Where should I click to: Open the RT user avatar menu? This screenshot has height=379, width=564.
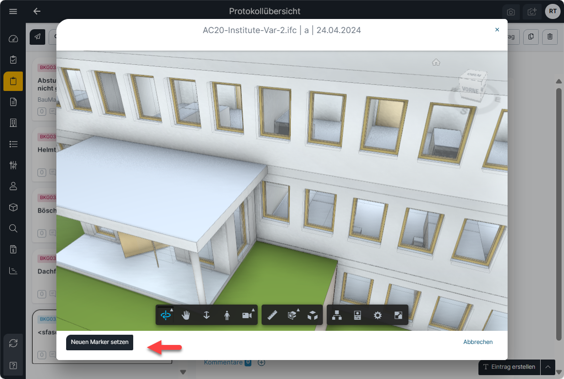[553, 11]
